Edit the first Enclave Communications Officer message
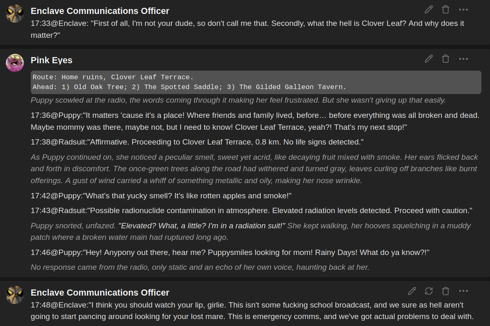 pyautogui.click(x=429, y=10)
